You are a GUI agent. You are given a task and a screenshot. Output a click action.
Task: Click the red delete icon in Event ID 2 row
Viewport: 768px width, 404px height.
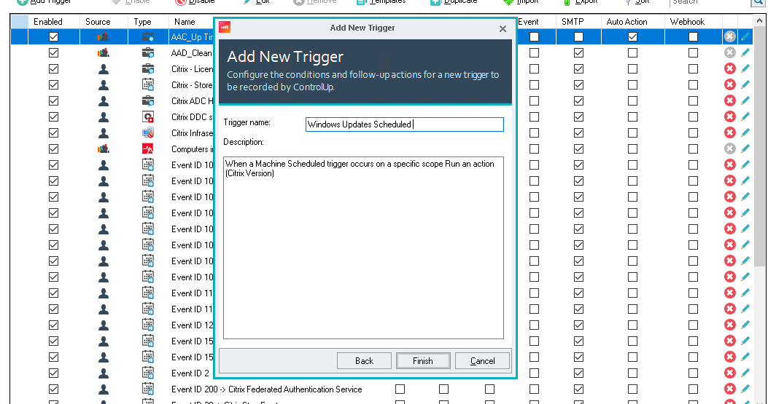coord(729,373)
